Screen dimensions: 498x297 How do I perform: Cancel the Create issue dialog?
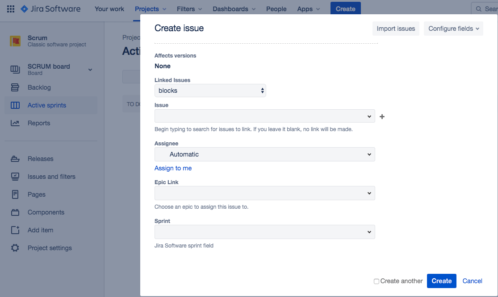(472, 281)
